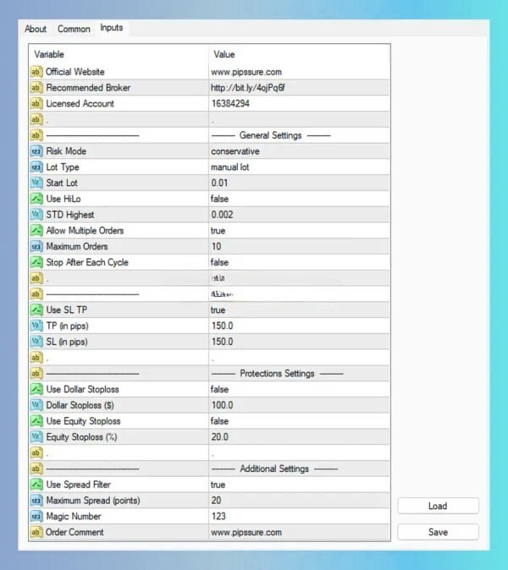Click the Save button
Viewport: 508px width, 570px height.
point(438,532)
